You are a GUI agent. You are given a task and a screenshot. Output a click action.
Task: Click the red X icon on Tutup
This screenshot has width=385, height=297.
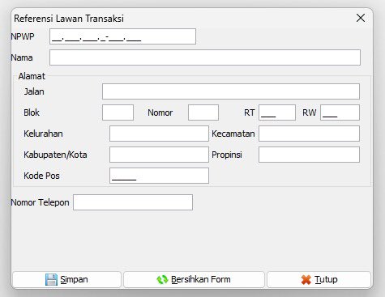[306, 280]
